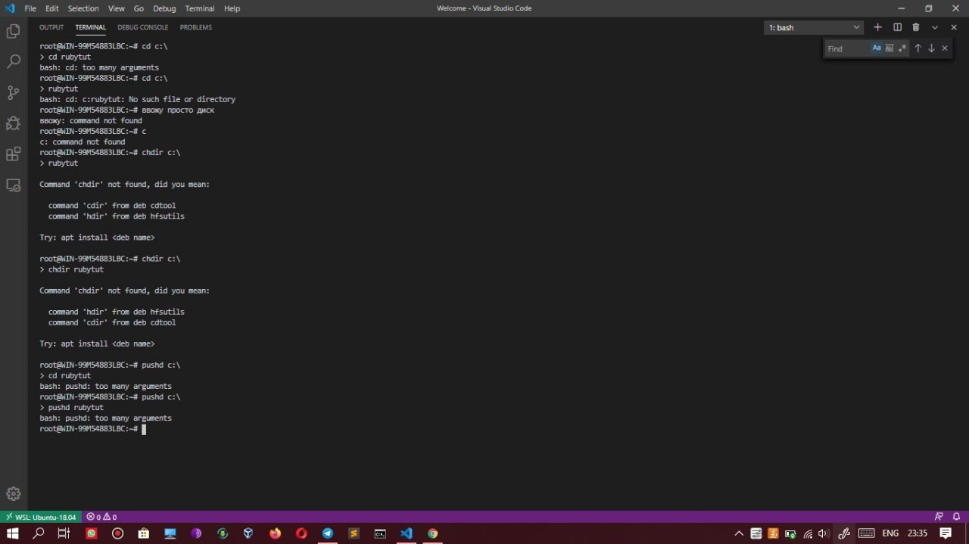
Task: Launch Firefox from the taskbar
Action: pyautogui.click(x=275, y=533)
